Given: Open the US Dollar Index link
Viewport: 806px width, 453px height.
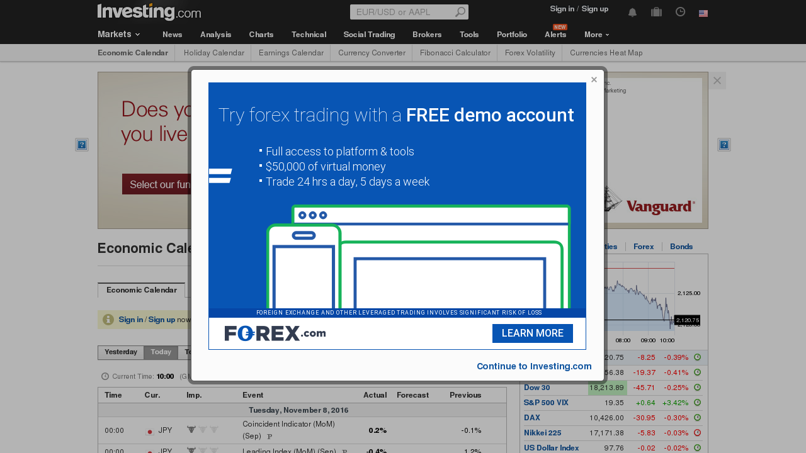Looking at the screenshot, I should pyautogui.click(x=552, y=448).
